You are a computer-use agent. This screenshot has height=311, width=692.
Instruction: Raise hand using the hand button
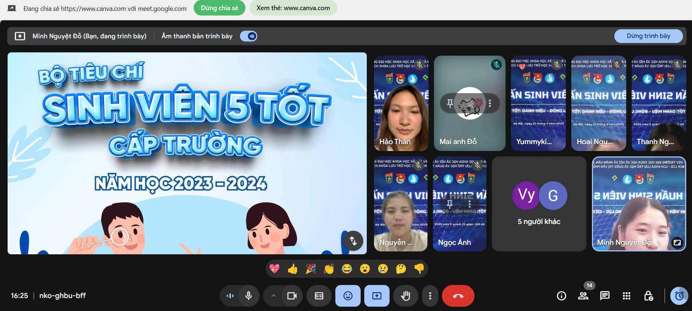pos(406,296)
